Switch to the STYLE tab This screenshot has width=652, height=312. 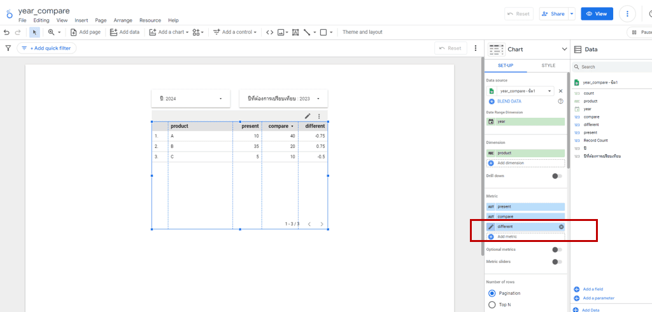tap(548, 66)
